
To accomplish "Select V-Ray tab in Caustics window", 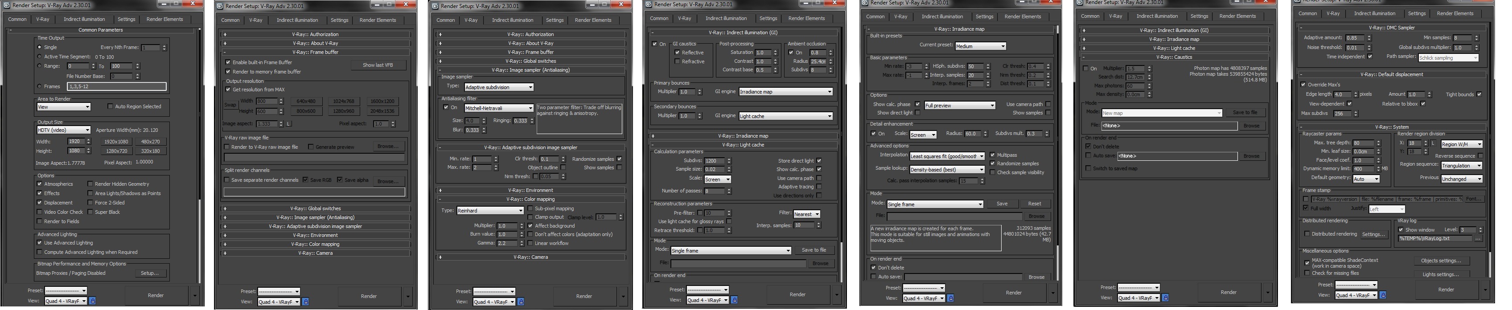I will [1115, 16].
